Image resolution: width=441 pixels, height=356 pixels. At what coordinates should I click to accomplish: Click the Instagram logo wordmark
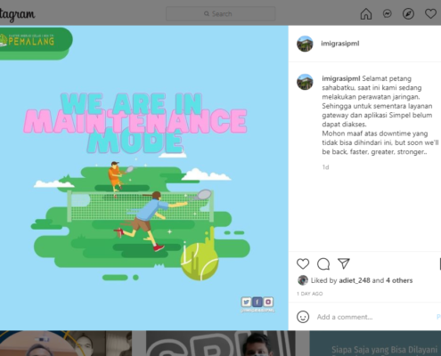pyautogui.click(x=17, y=14)
